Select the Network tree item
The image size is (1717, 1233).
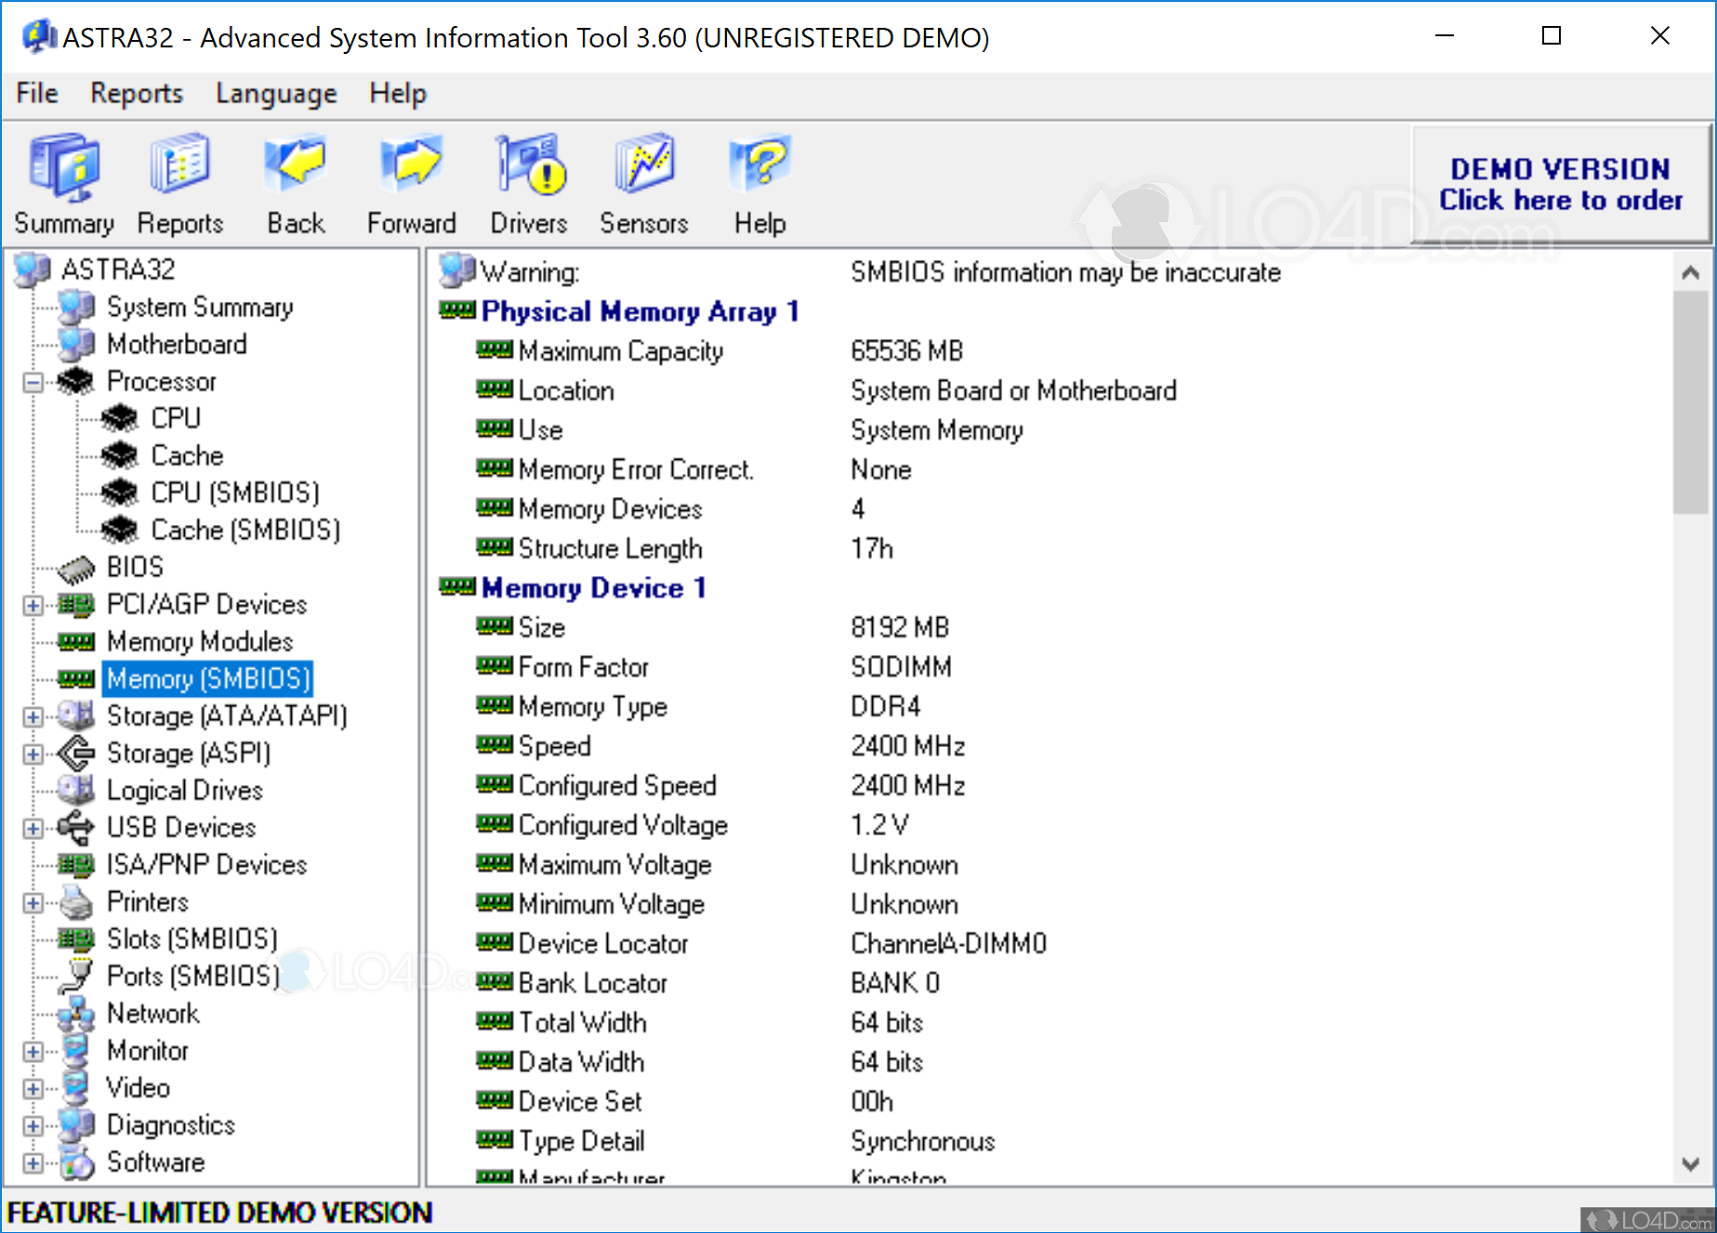pos(152,1013)
